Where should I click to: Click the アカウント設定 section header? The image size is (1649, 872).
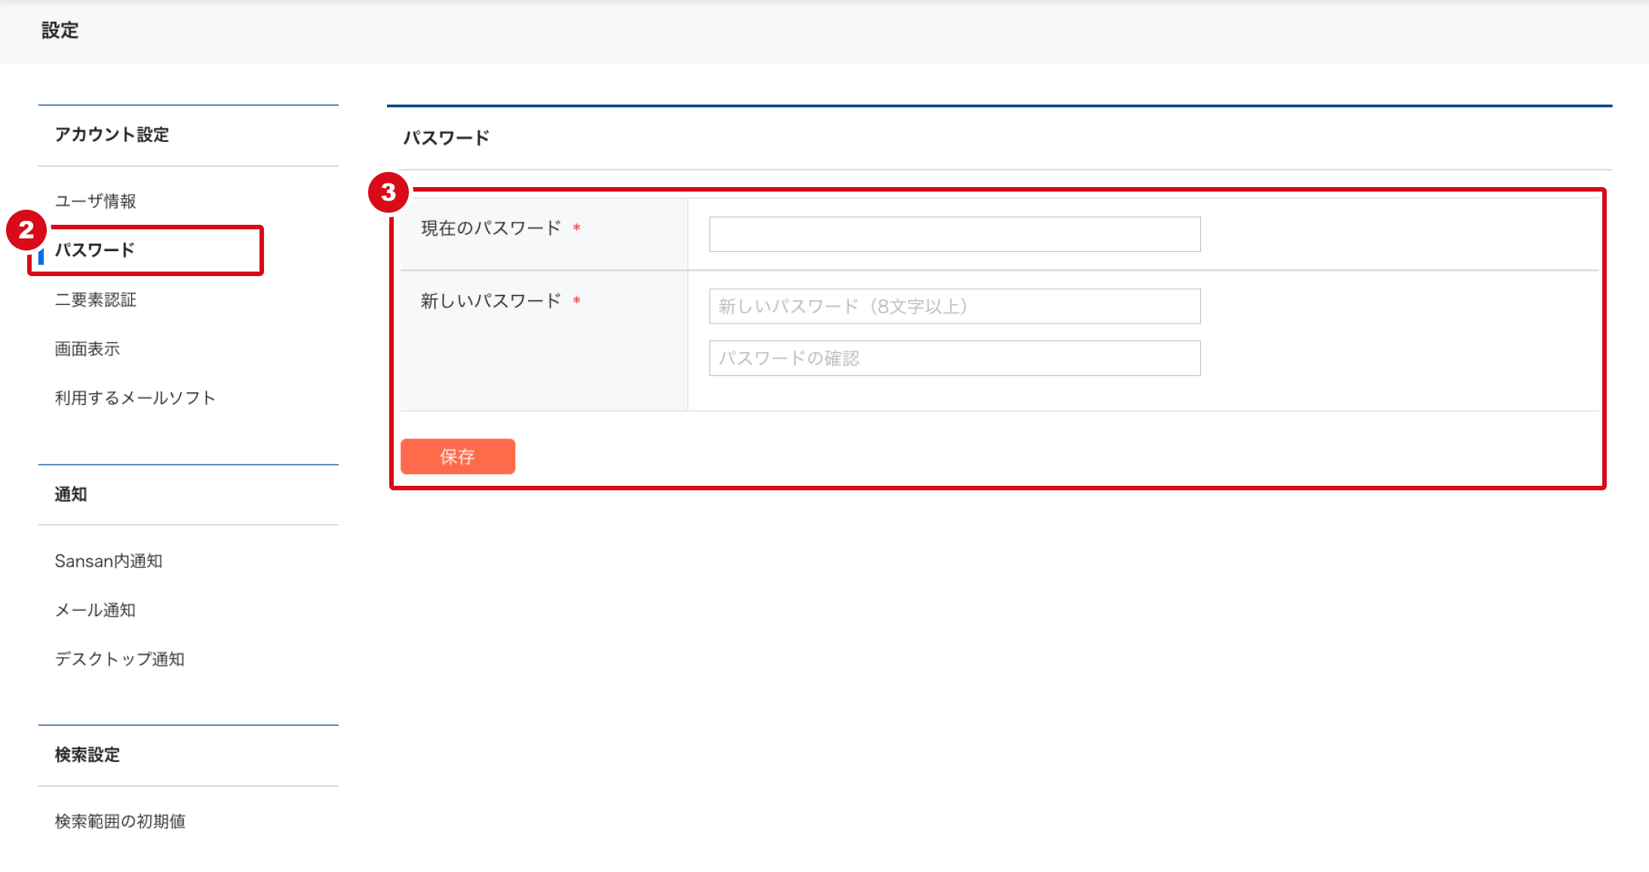[112, 135]
